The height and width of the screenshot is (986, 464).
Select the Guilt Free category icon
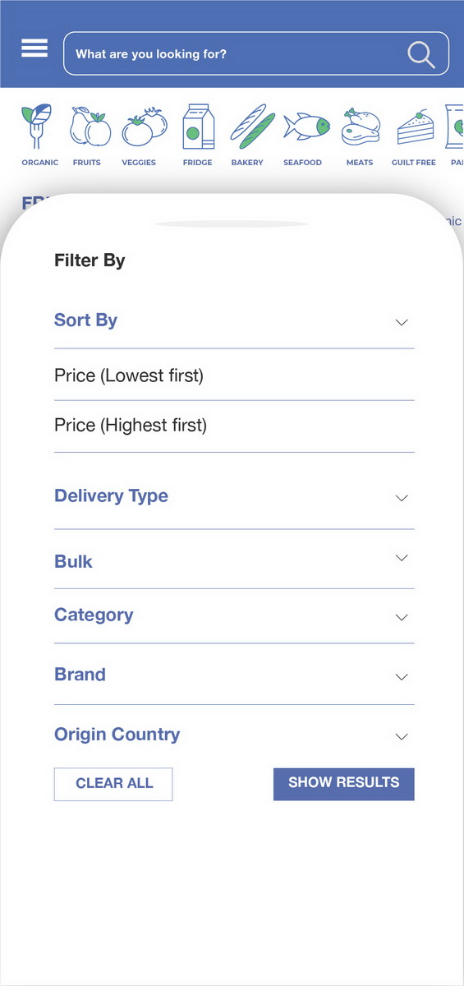(414, 135)
